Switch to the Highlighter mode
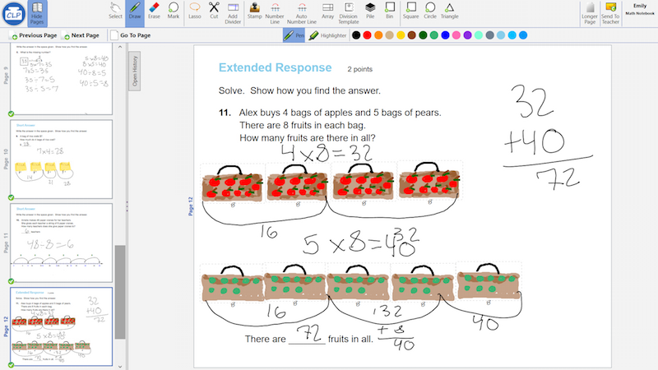658x370 pixels. 327,35
